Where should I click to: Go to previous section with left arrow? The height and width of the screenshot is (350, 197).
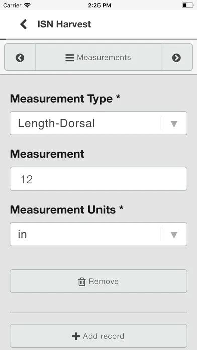click(20, 58)
